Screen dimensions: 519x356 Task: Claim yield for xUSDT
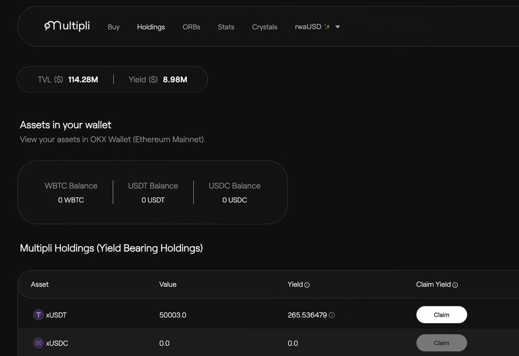pyautogui.click(x=442, y=315)
